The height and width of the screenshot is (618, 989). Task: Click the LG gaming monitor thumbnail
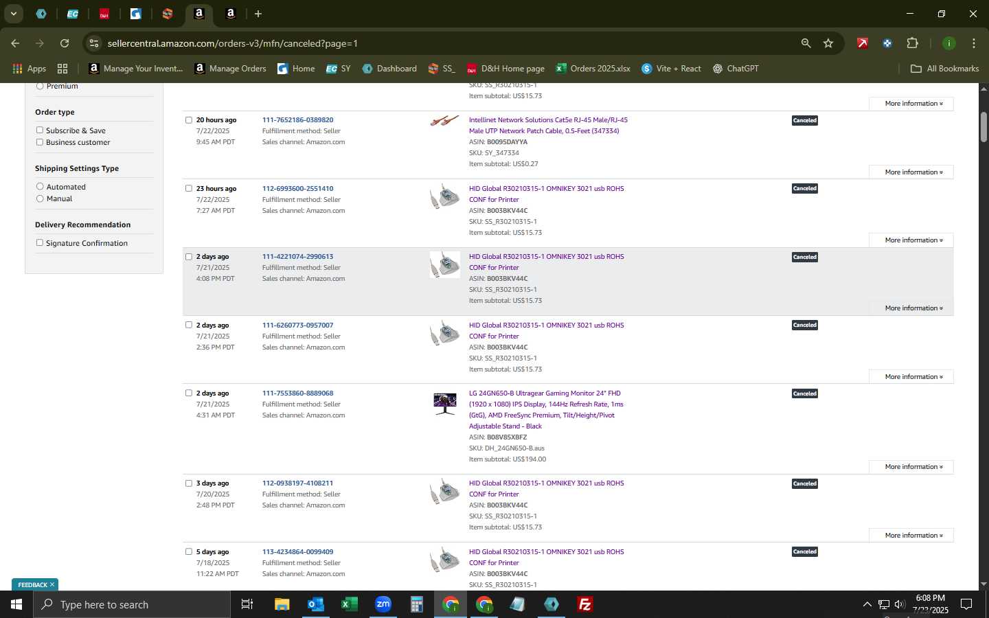tap(445, 403)
